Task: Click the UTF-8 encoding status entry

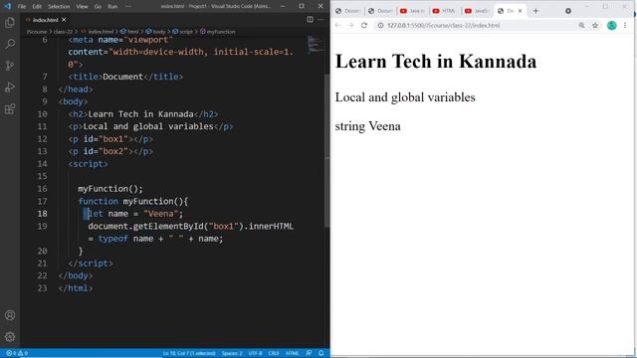Action: (x=255, y=353)
